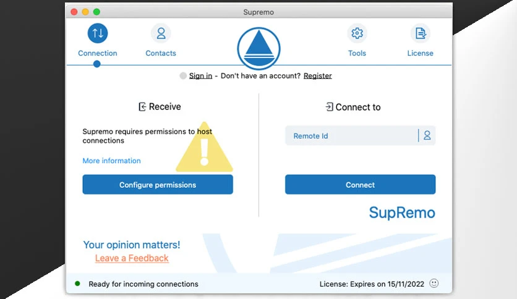
Task: Open the Leave a Feedback link
Action: coord(132,258)
